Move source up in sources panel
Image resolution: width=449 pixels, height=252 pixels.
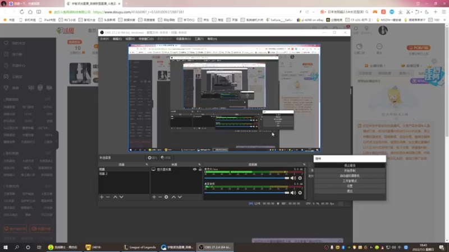click(173, 197)
